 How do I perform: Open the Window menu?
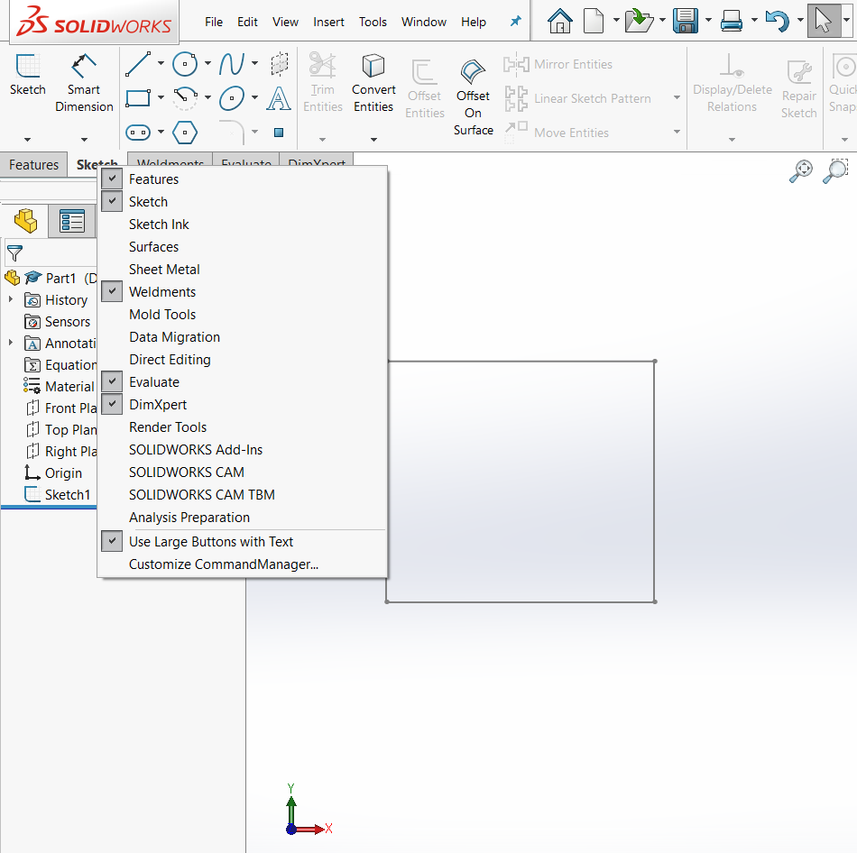click(x=424, y=22)
